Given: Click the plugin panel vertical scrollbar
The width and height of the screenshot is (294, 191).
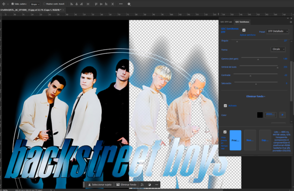Looking at the screenshot, I should click(291, 81).
